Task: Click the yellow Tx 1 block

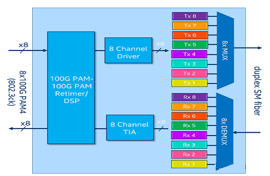Action: click(189, 83)
